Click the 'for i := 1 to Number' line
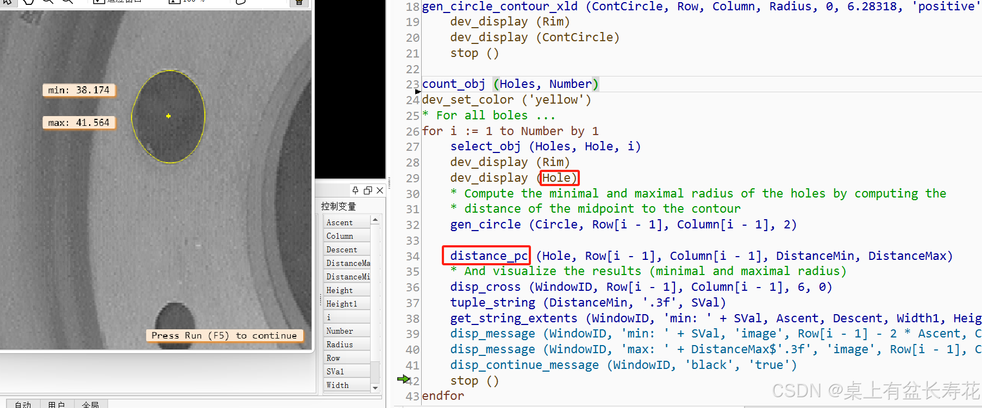This screenshot has height=408, width=982. point(510,131)
